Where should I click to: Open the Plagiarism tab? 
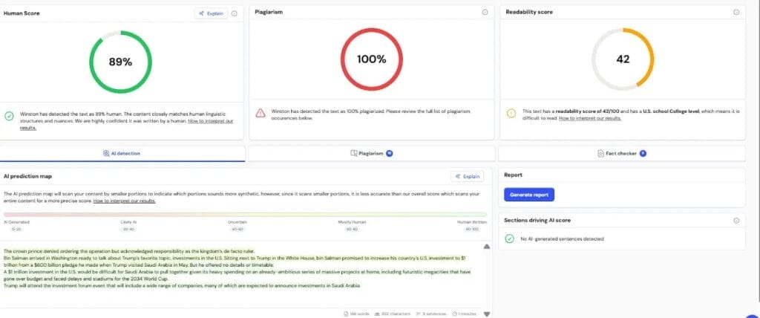[x=370, y=153]
